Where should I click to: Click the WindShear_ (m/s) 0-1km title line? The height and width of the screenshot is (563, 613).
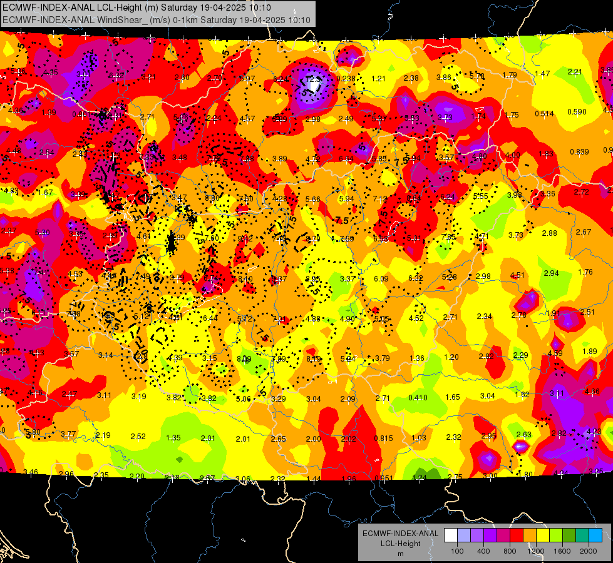(157, 20)
